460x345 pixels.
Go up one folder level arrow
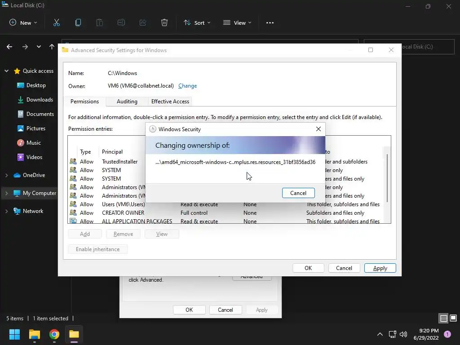[52, 47]
